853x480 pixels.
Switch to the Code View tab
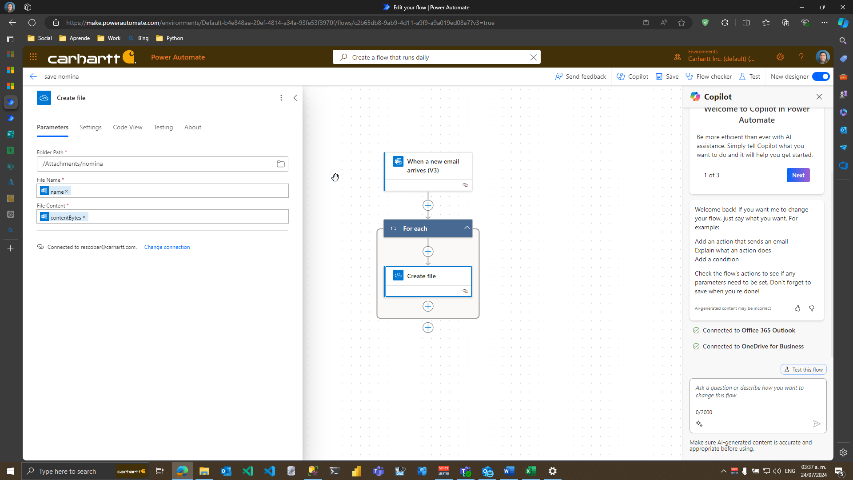click(x=128, y=127)
